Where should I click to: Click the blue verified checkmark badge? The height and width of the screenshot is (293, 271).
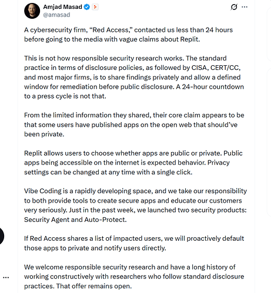(x=87, y=7)
